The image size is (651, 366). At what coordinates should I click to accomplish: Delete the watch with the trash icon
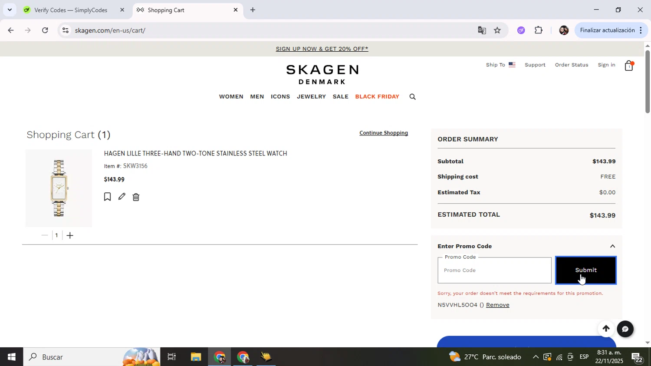tap(136, 197)
